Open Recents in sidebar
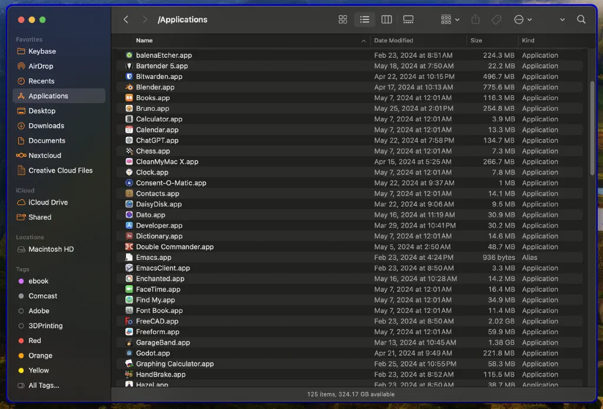Viewport: 603px width, 409px height. [x=59, y=81]
